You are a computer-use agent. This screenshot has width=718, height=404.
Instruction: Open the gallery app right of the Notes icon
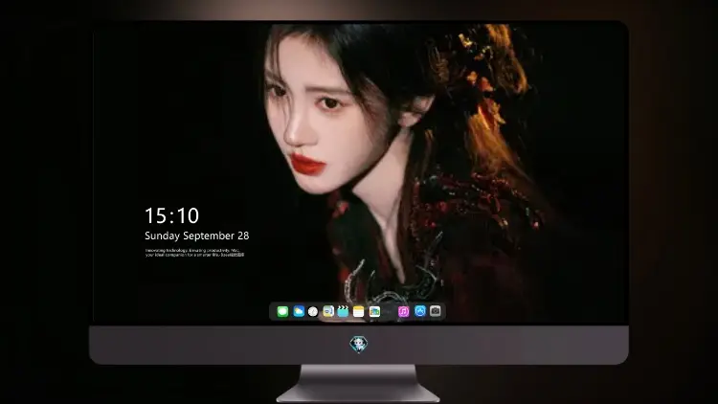point(374,311)
